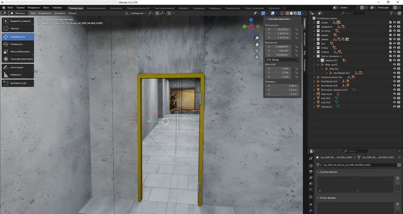Viewport: 403px width, 214px height.
Task: Switch to Моделирование workspace tab
Action: click(96, 8)
